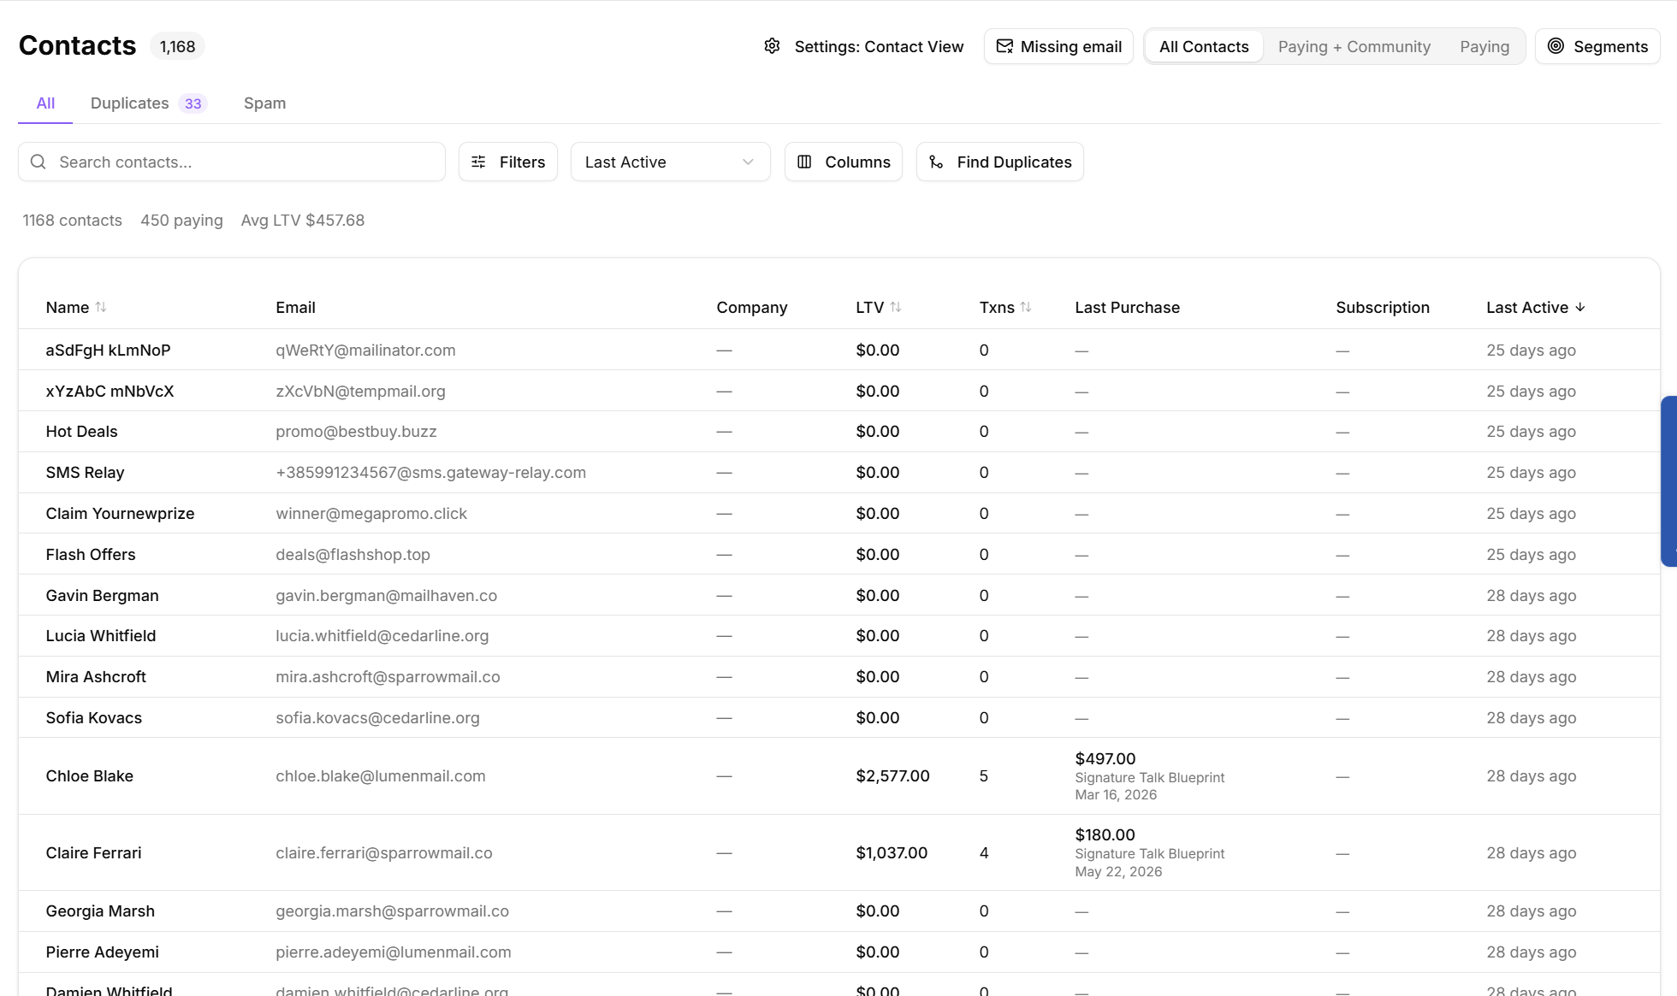The width and height of the screenshot is (1677, 996).
Task: Click the Email column header
Action: coord(295,307)
